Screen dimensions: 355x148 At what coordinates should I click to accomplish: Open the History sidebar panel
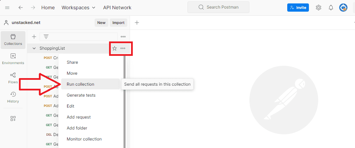(13, 97)
